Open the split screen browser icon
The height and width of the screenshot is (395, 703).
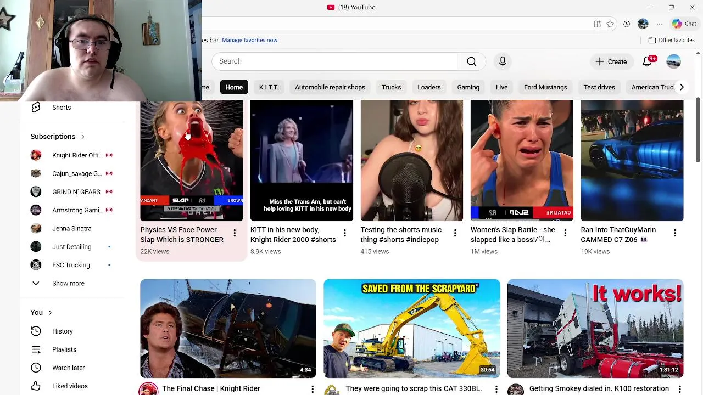[x=597, y=24]
